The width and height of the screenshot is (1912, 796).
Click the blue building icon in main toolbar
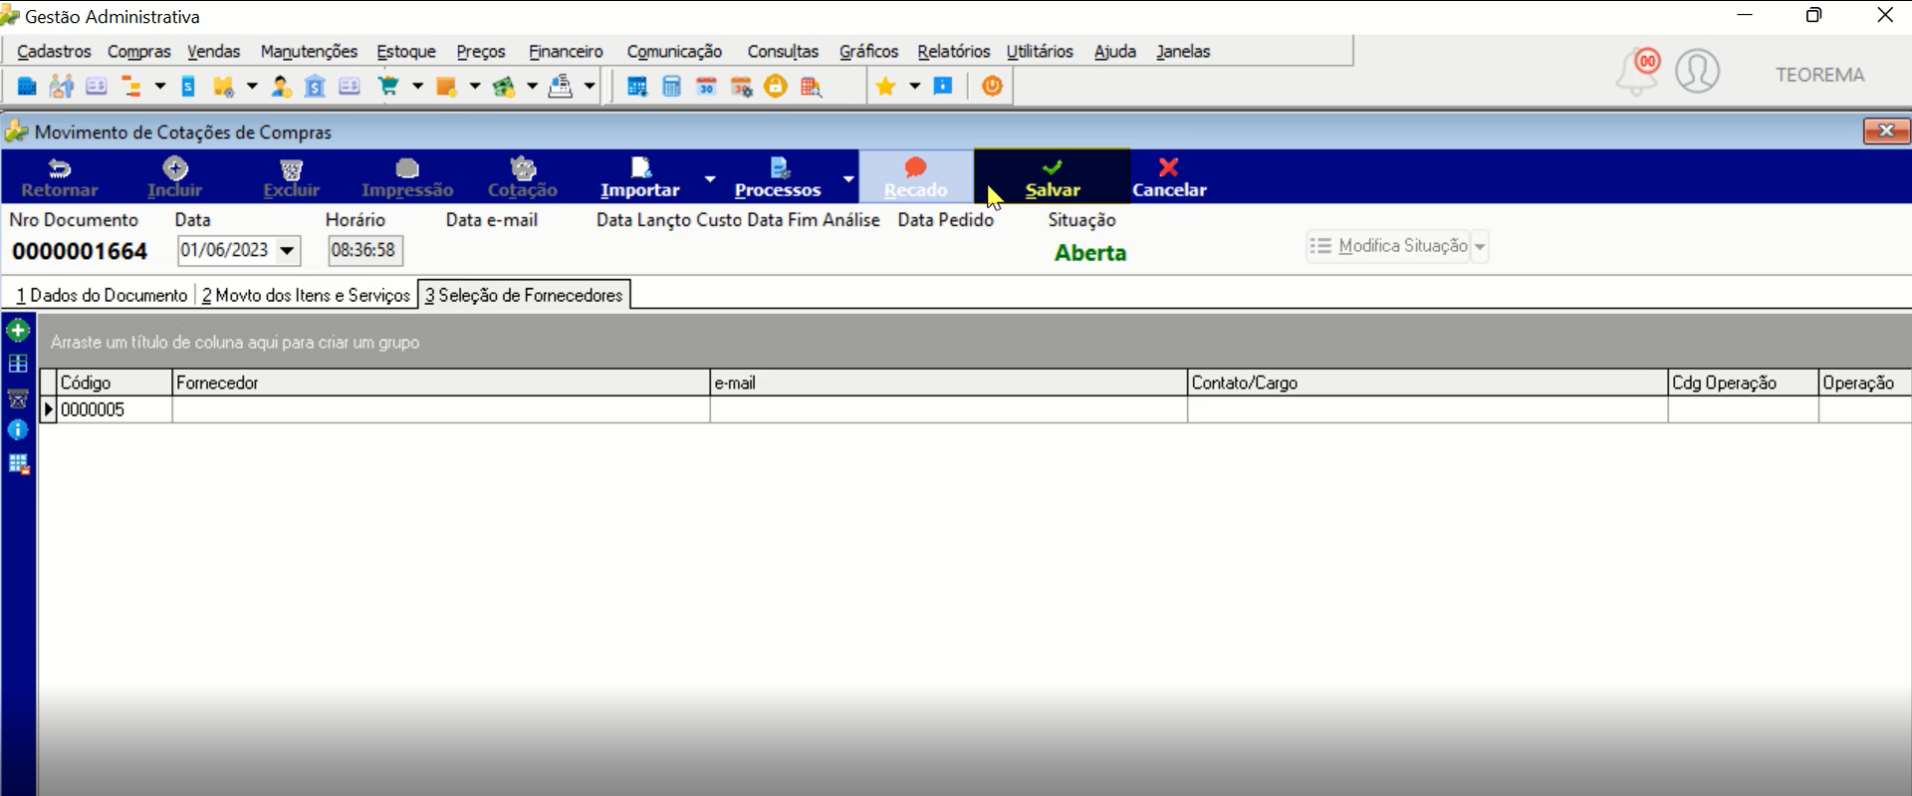tap(27, 87)
